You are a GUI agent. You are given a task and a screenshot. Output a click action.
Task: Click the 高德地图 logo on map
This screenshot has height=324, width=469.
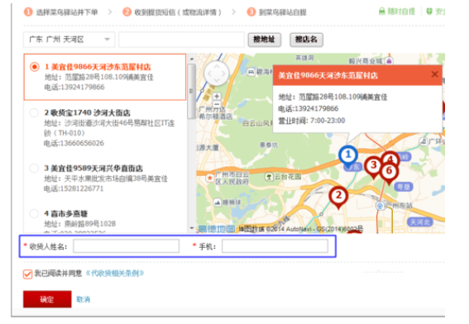tap(217, 229)
